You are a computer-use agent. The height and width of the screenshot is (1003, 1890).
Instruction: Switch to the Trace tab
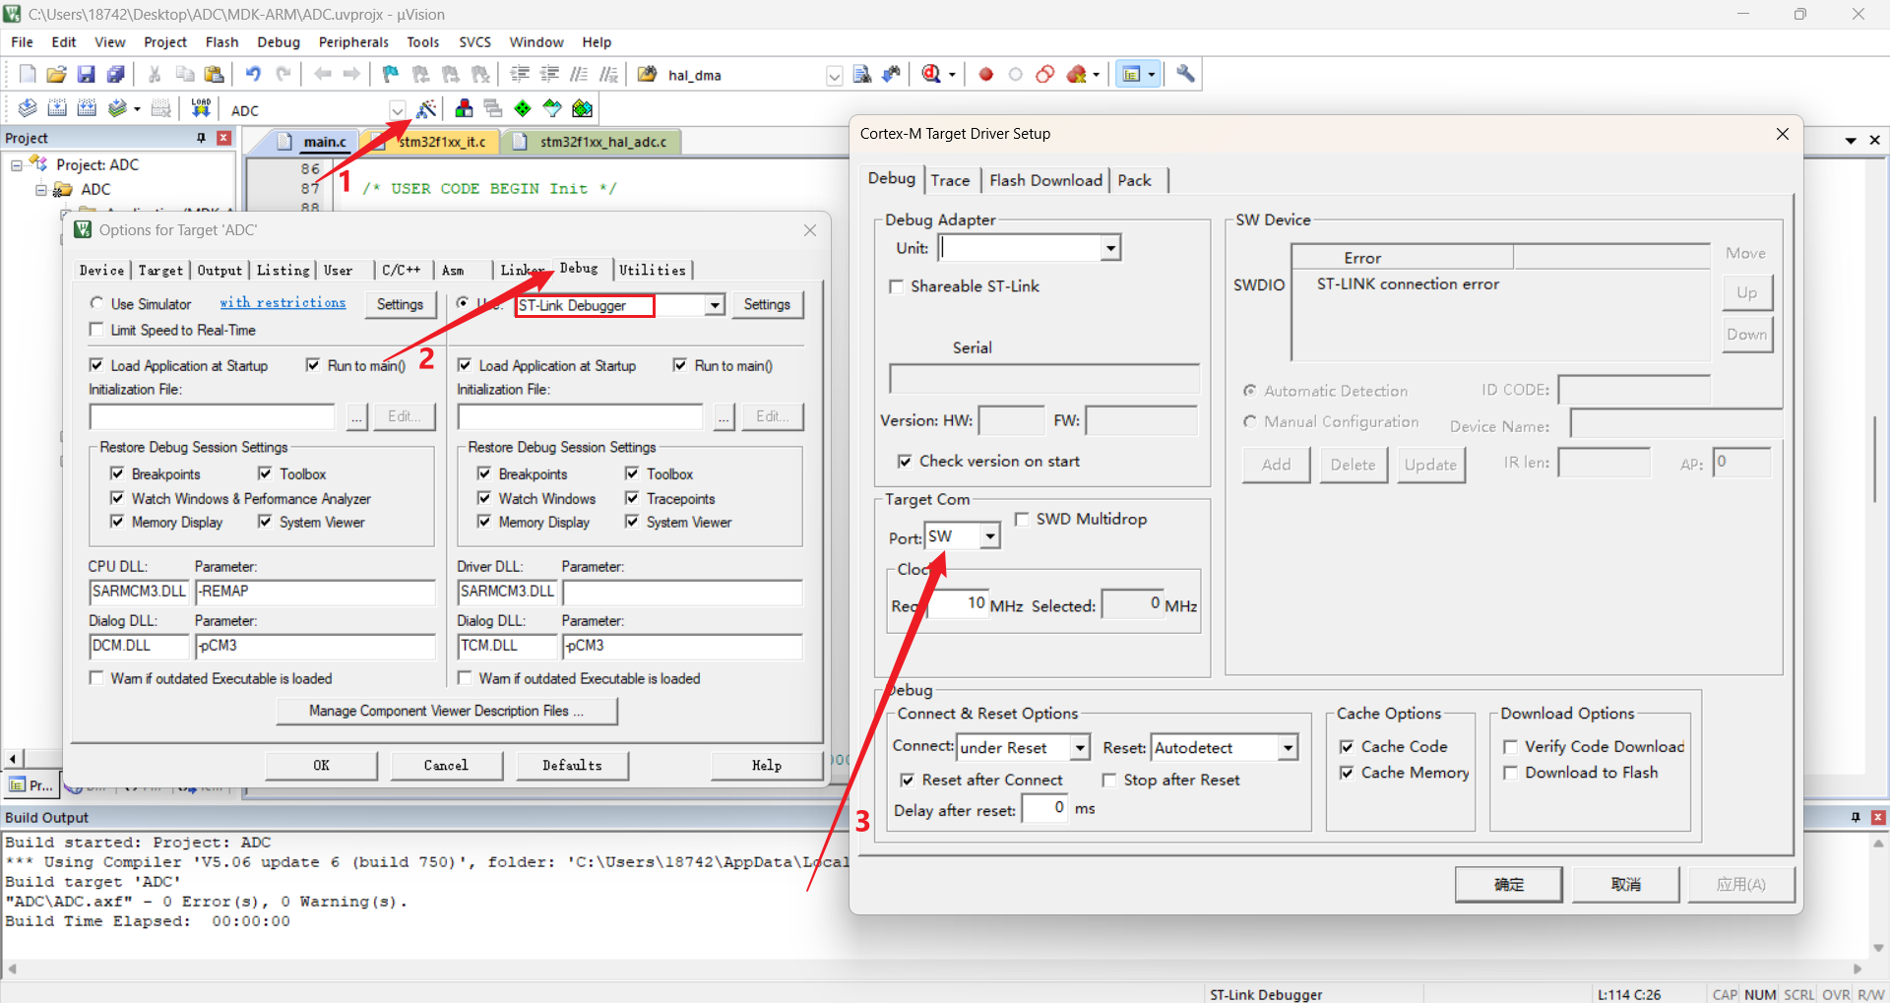point(950,180)
